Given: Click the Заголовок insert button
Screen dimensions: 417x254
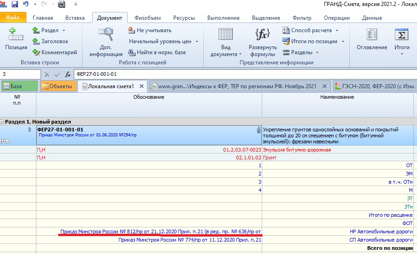Looking at the screenshot, I should tap(51, 41).
